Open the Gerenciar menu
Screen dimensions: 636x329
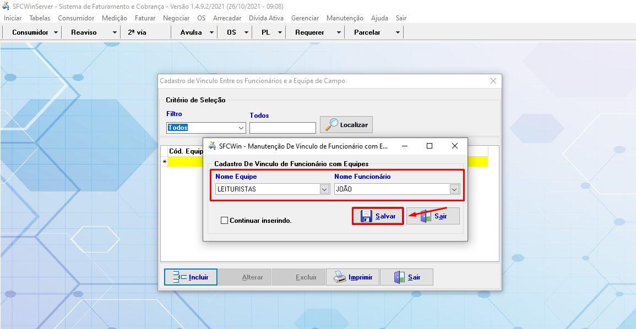click(305, 18)
